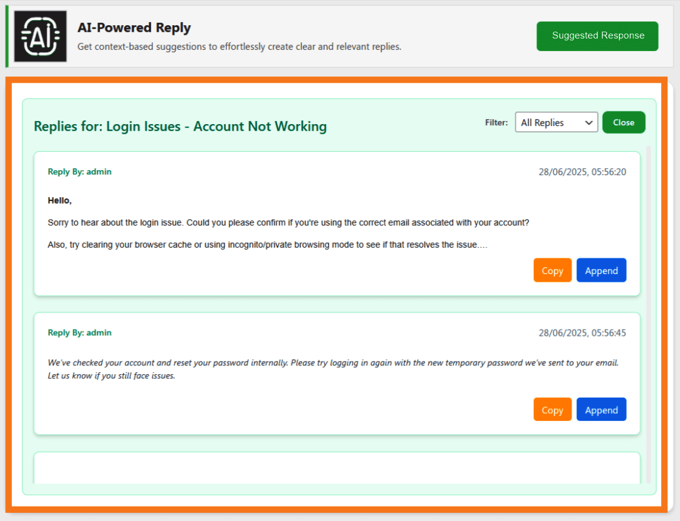The width and height of the screenshot is (680, 521).
Task: Select the 'Hello,' greeting in first reply
Action: point(60,201)
